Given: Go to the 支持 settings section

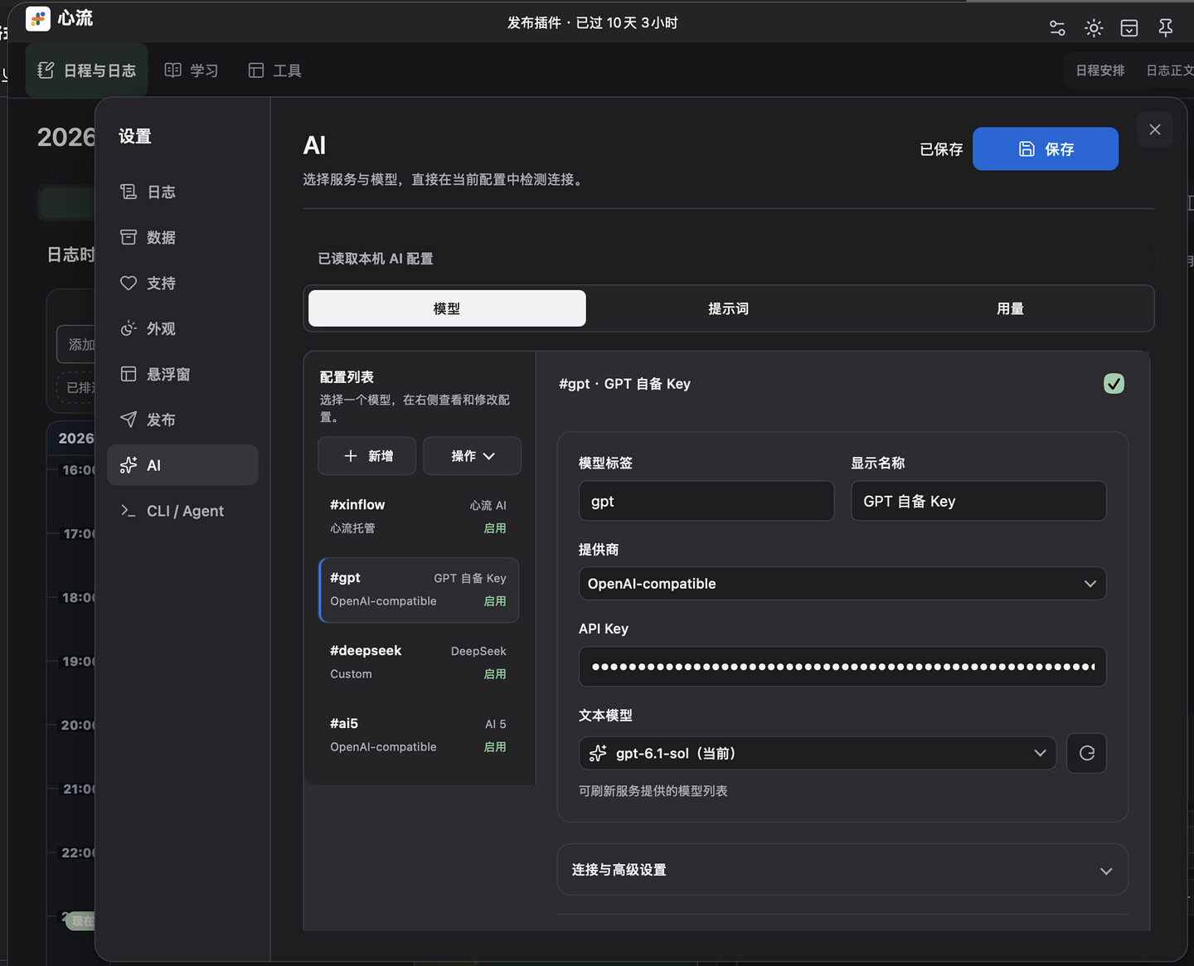Looking at the screenshot, I should 182,283.
